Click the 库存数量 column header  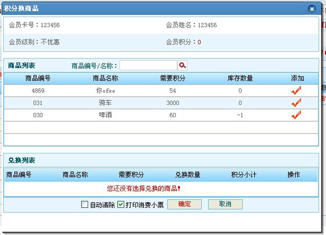[x=240, y=78]
